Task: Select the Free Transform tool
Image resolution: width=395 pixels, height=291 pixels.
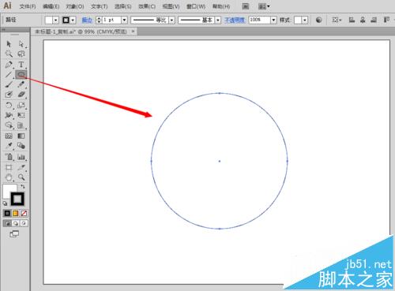Action: click(21, 115)
